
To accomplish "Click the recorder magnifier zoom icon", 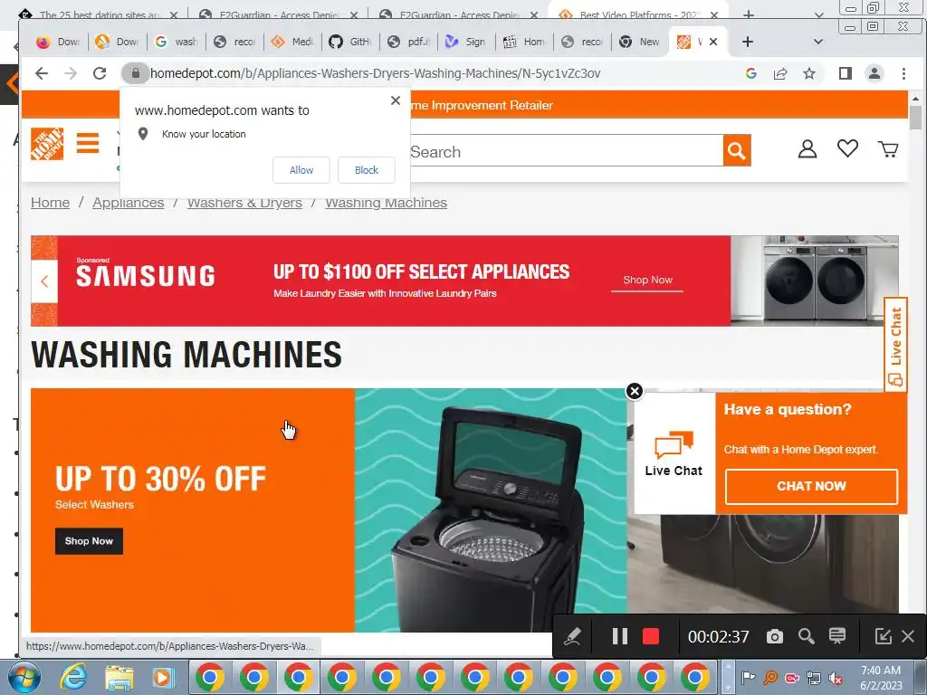I will pyautogui.click(x=806, y=636).
